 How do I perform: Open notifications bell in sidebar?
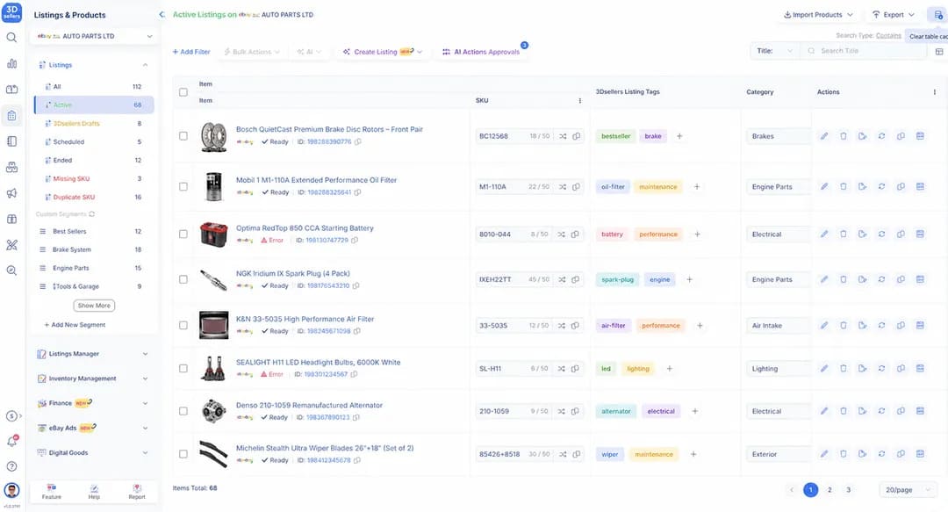11,441
